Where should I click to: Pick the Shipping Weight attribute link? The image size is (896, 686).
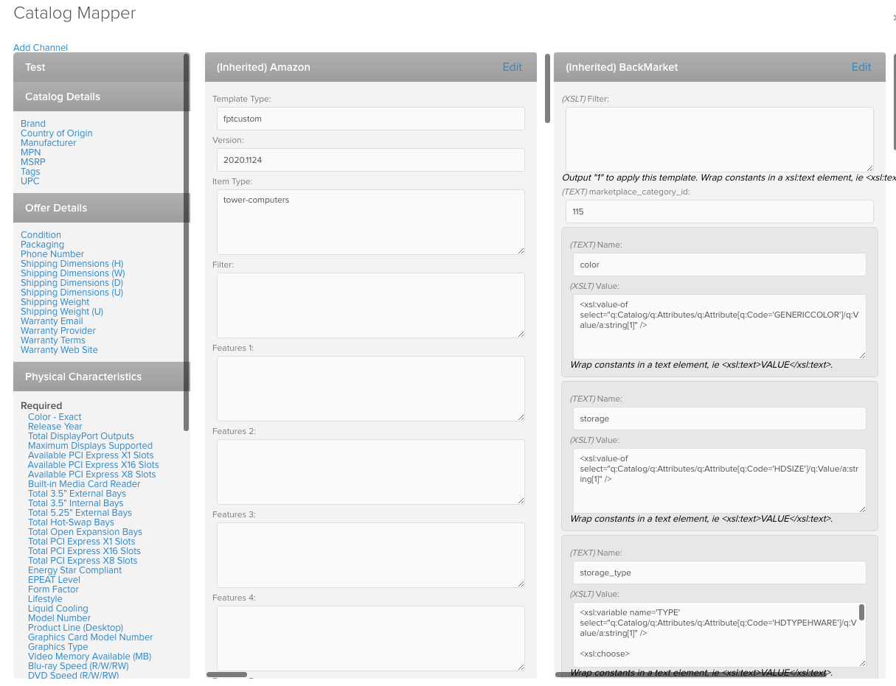point(55,302)
